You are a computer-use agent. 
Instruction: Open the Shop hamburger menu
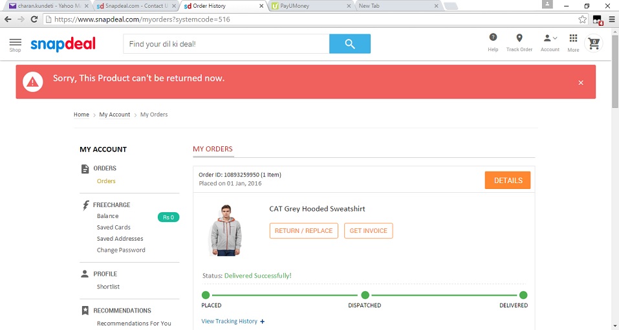(15, 43)
